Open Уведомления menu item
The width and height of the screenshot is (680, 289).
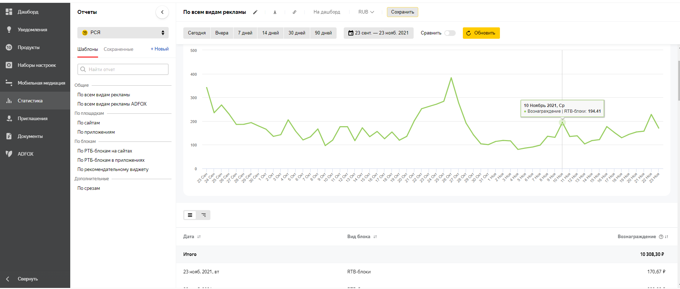(32, 30)
